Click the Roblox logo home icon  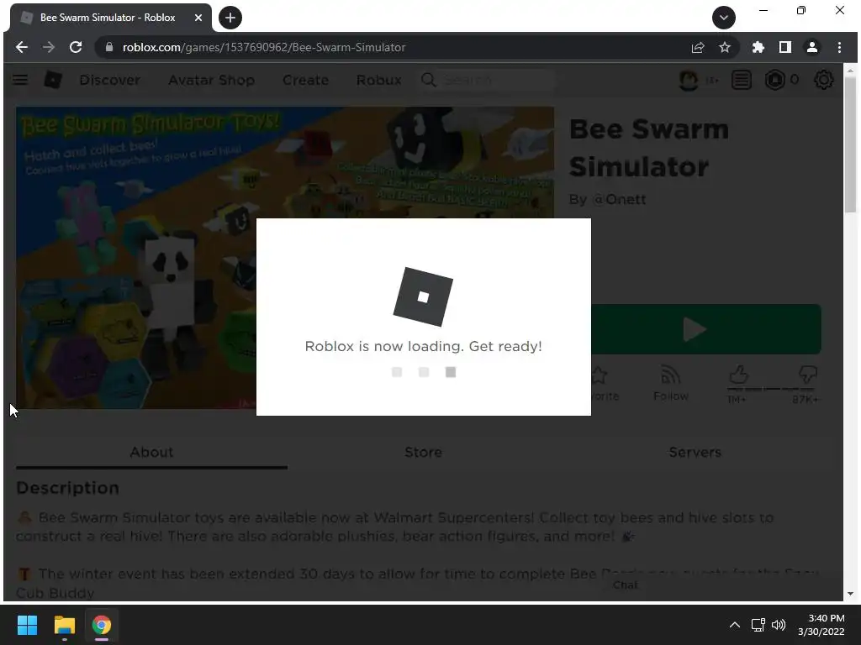pyautogui.click(x=53, y=80)
